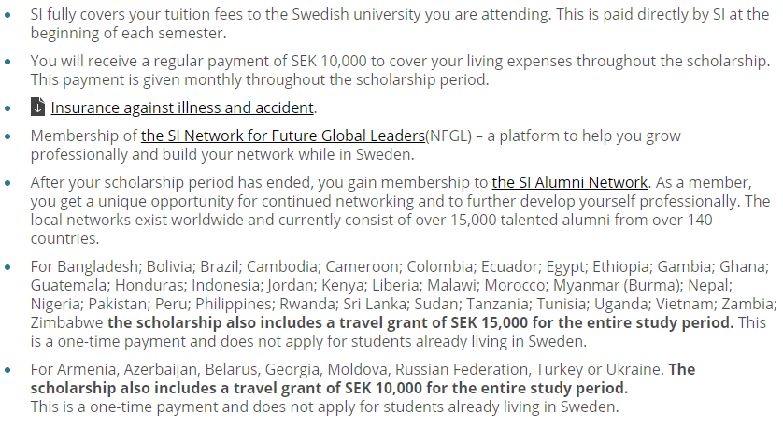Click the (NFGL) abbreviation text
This screenshot has width=783, height=428.
[x=448, y=136]
